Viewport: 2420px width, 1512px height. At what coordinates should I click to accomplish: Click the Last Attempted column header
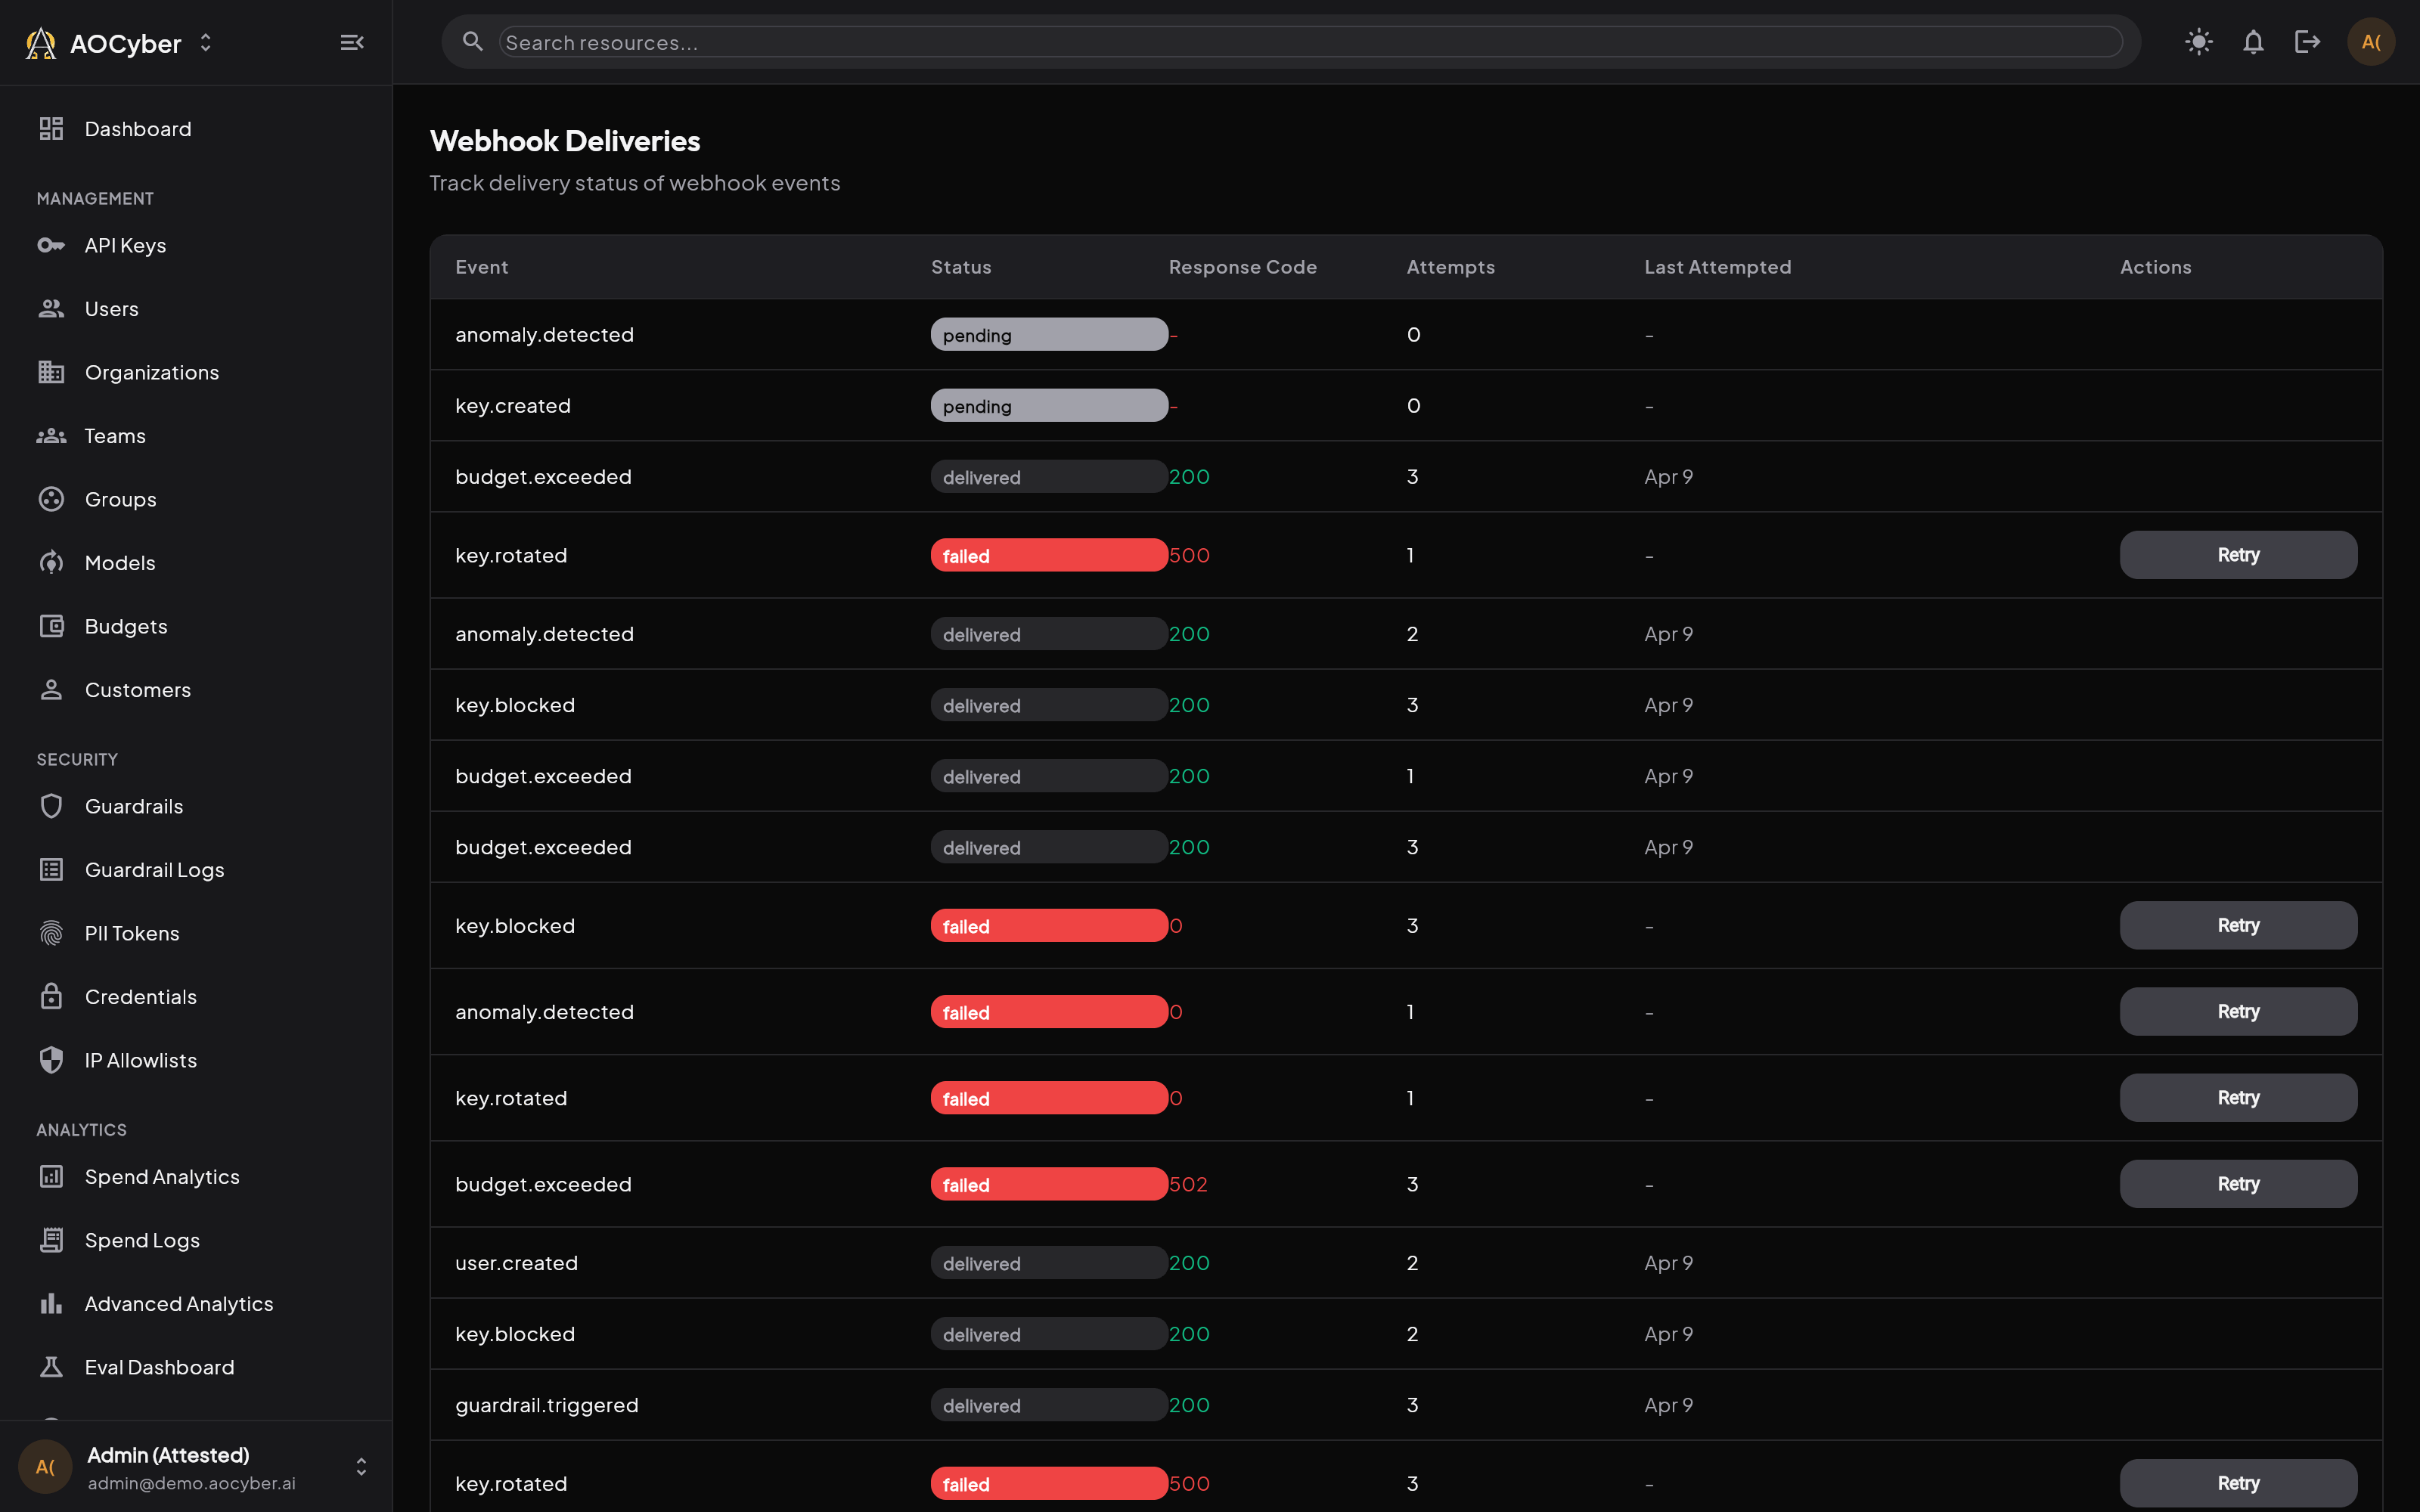coord(1718,267)
